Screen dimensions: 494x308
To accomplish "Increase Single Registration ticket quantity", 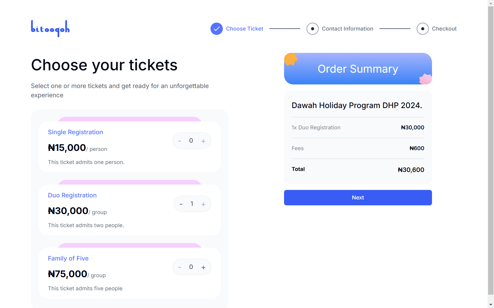I will [x=203, y=141].
